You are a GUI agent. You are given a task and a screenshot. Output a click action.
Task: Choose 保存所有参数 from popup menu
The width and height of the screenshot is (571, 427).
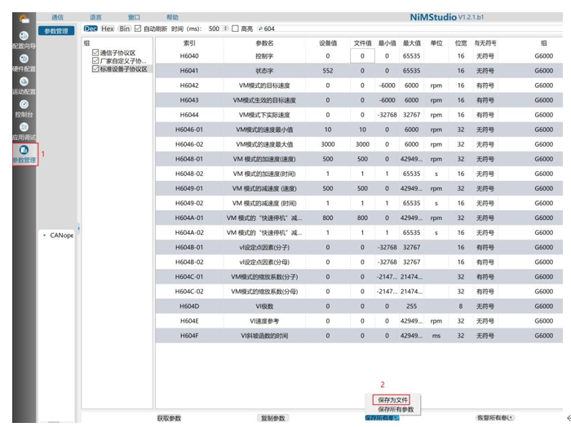click(x=396, y=410)
